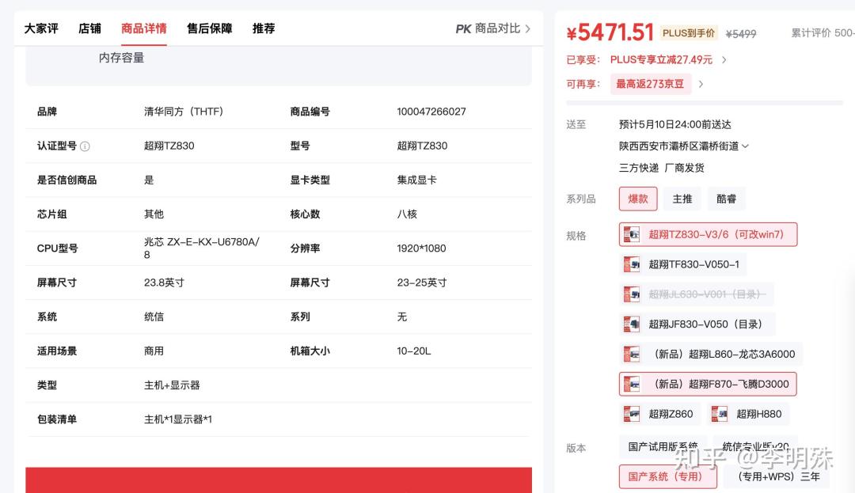Select the 酷睿 series option
Screen dimensions: 855x493
726,199
